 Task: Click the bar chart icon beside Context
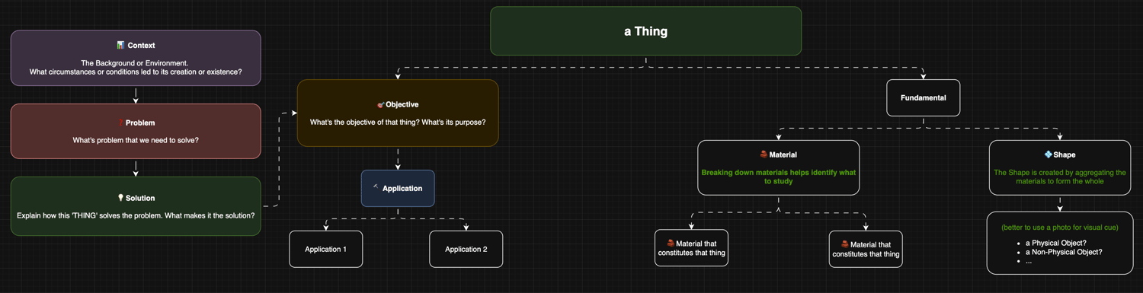(120, 46)
